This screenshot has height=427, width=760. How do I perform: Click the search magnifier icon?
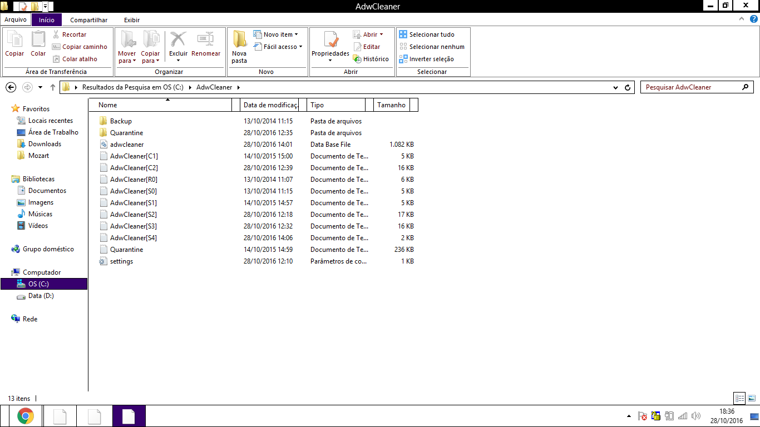point(746,87)
